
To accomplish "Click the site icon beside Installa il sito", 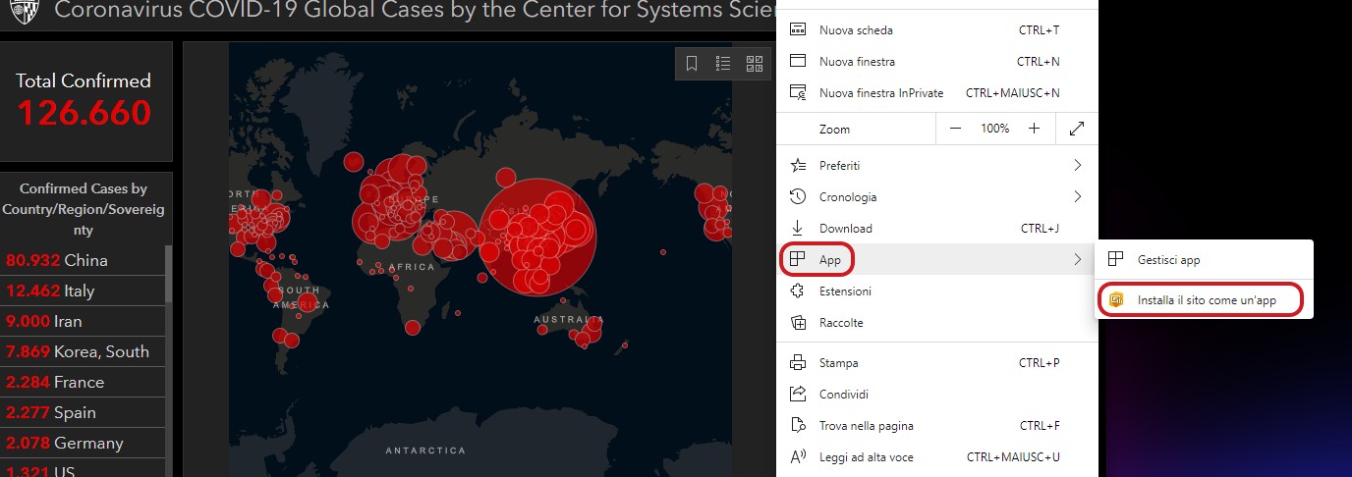I will click(1115, 300).
